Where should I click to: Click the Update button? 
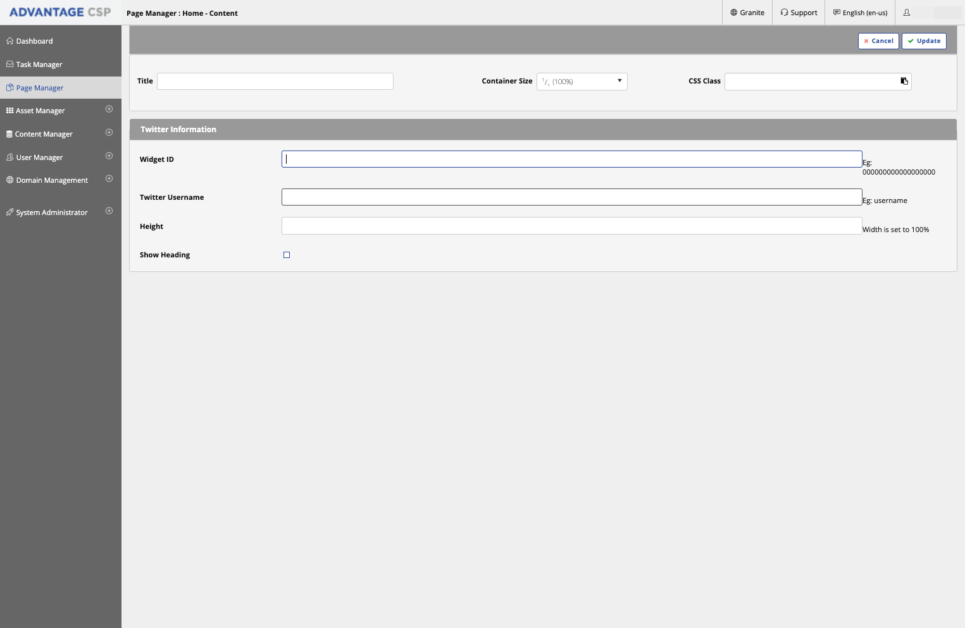924,41
